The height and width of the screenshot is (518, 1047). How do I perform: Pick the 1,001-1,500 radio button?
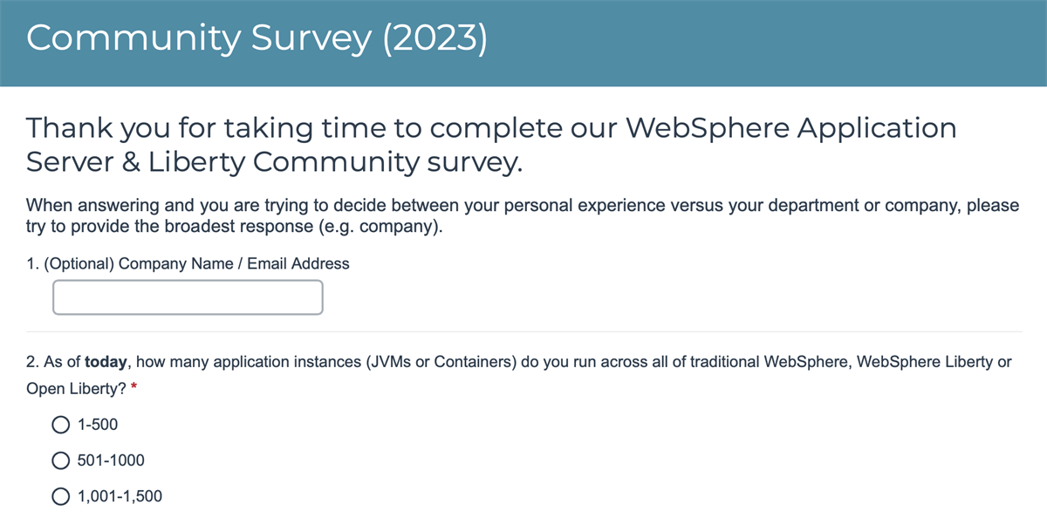click(x=61, y=496)
